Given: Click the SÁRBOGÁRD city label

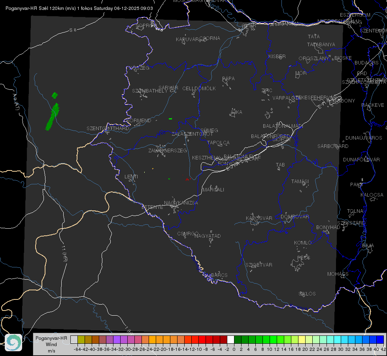Looking at the screenshot, I should [x=333, y=146].
